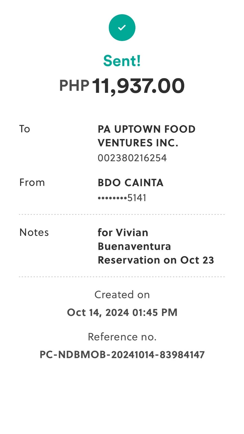Viewport: 244px width, 434px height.
Task: Click the "Notes" field label
Action: pos(34,233)
